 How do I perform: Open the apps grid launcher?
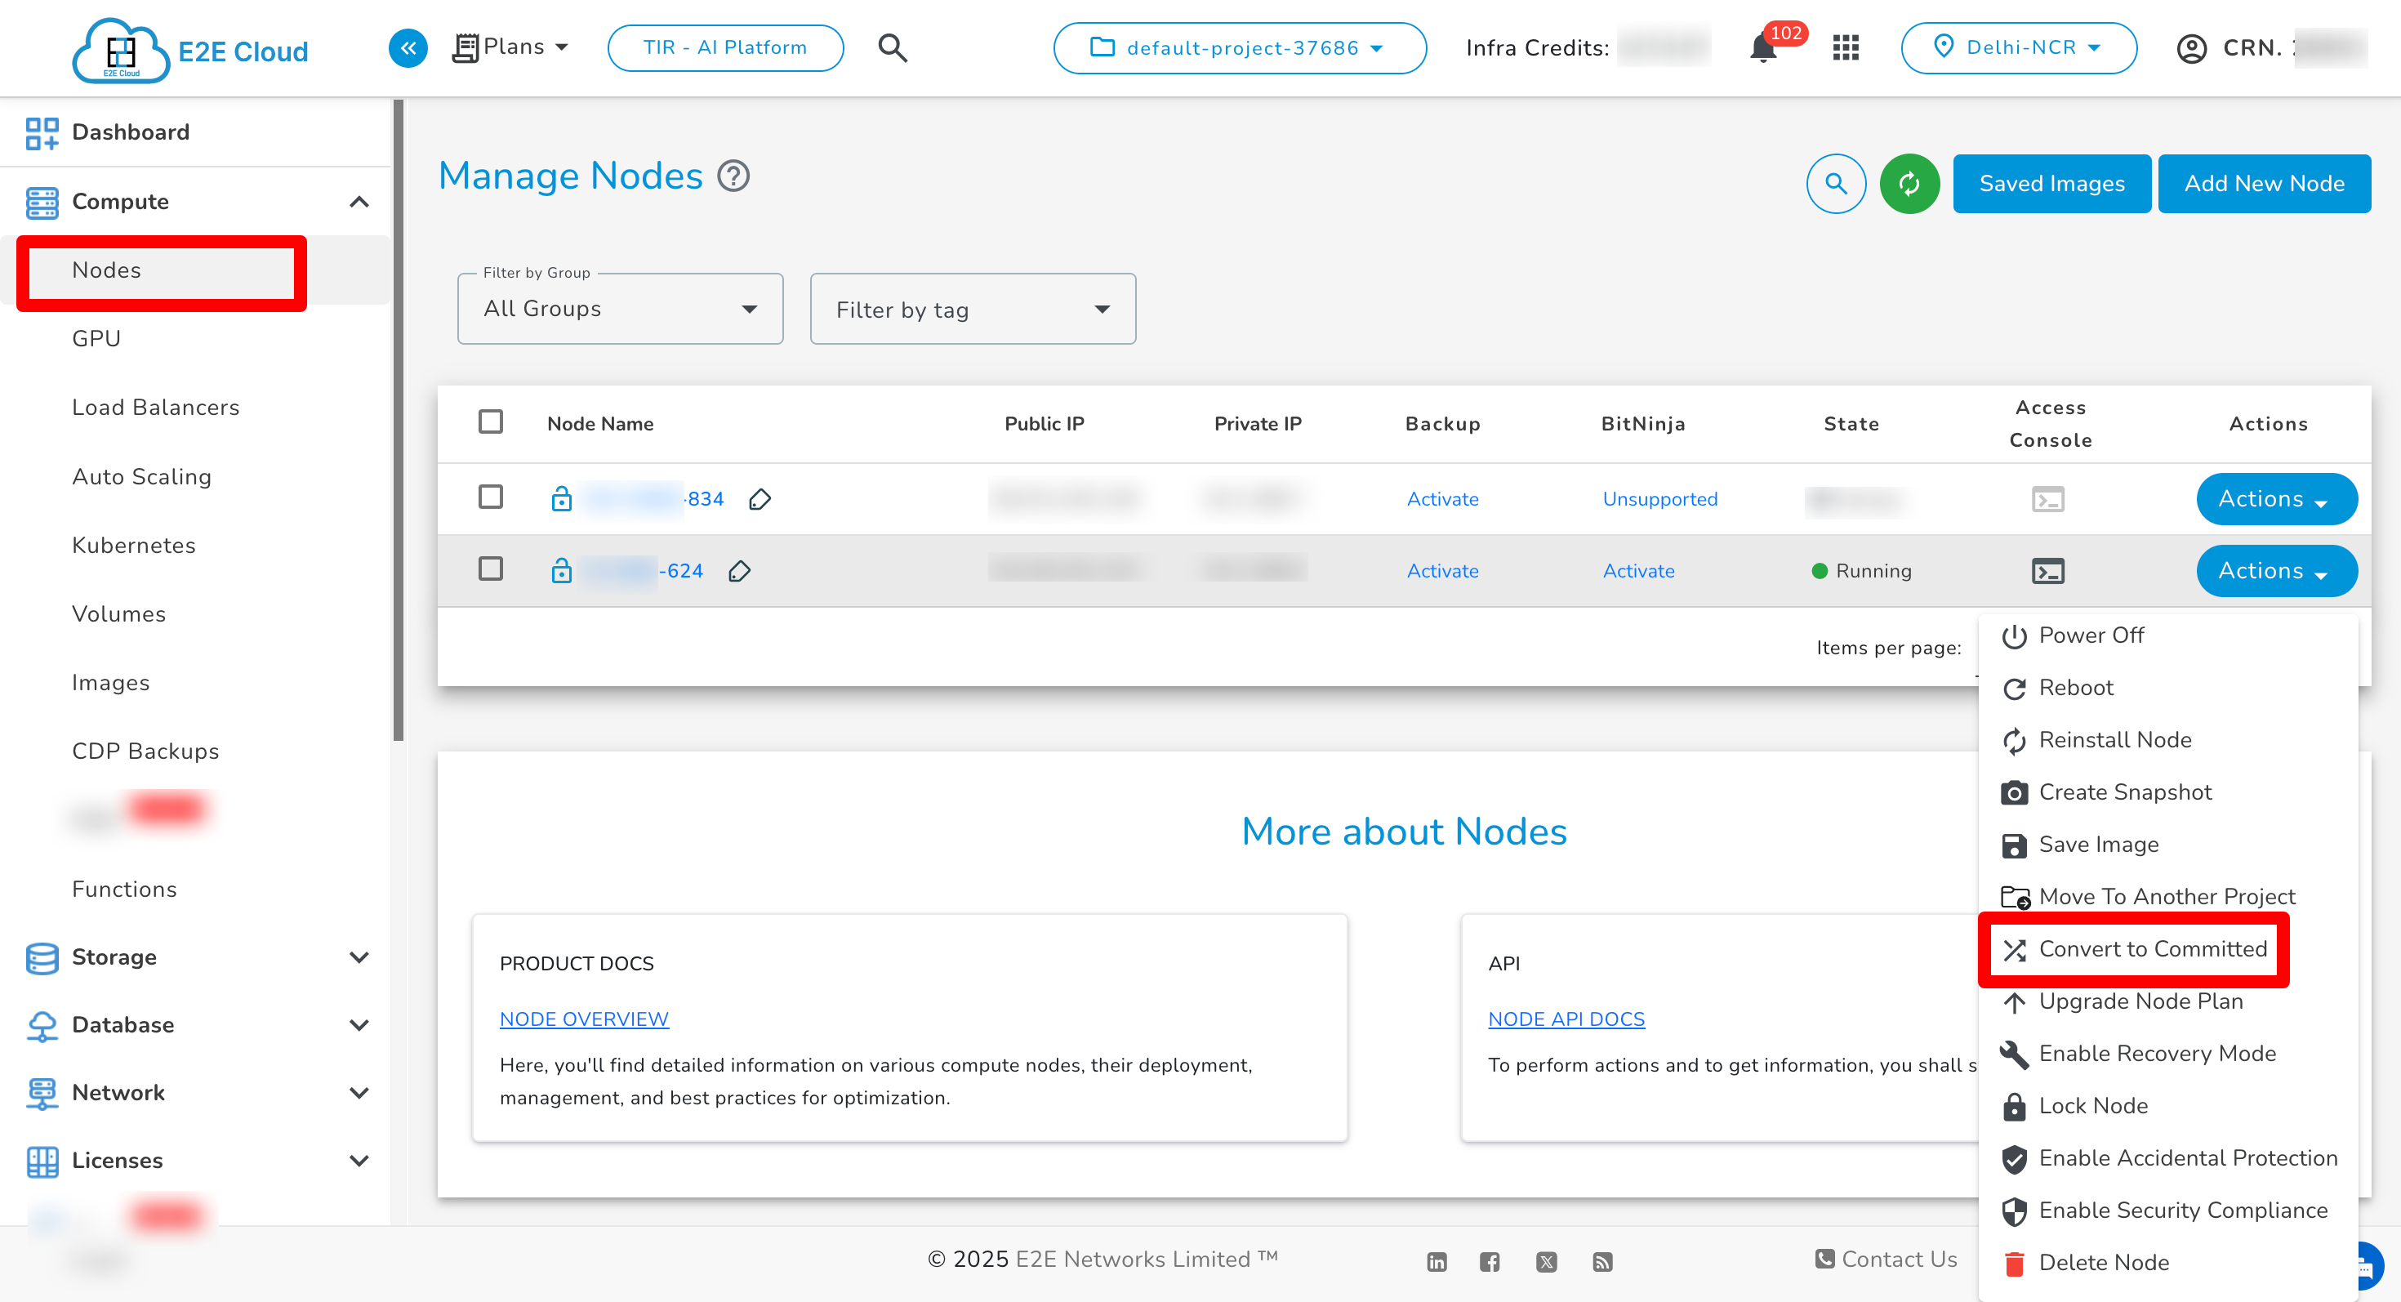(x=1846, y=47)
